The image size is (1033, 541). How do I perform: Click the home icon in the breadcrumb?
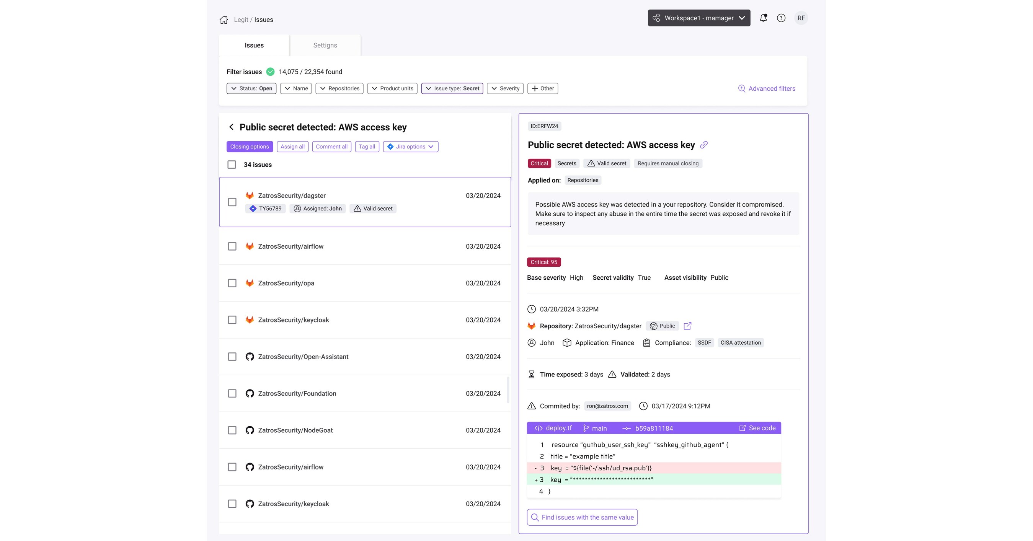pos(224,19)
